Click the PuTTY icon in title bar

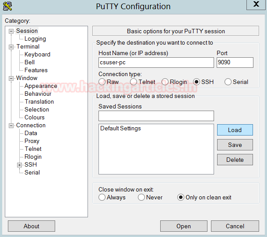click(7, 6)
